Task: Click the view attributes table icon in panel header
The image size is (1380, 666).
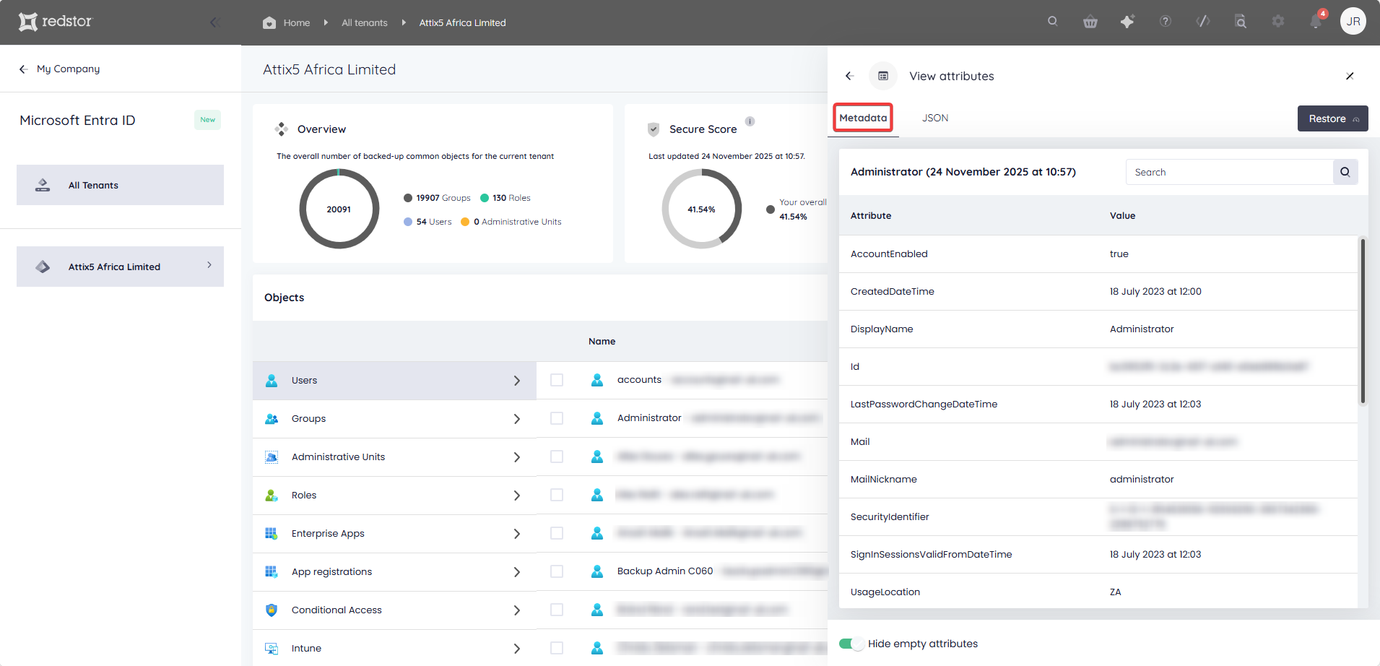Action: tap(883, 76)
